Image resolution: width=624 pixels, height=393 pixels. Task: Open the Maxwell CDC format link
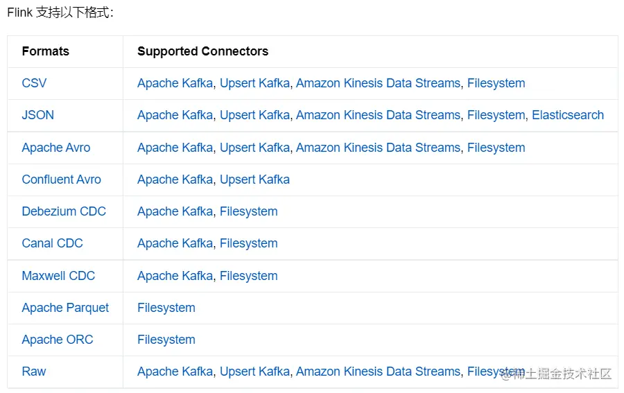58,276
